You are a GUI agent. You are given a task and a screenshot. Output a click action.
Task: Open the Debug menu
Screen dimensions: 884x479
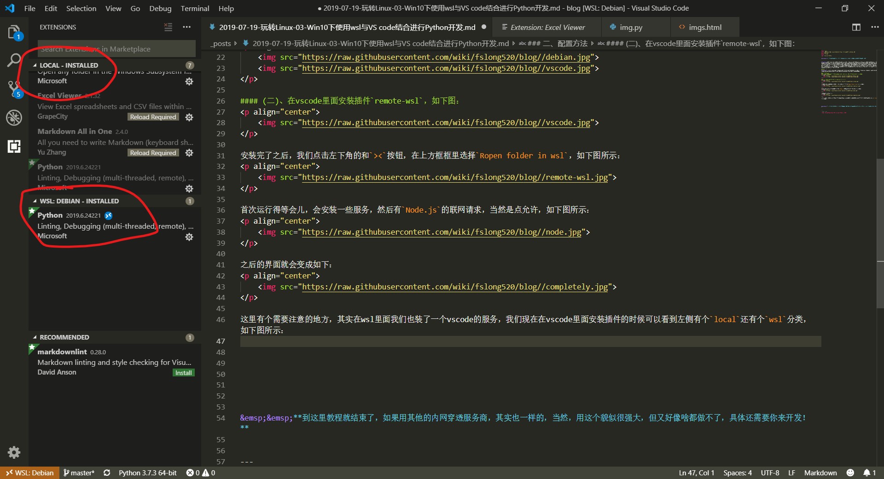click(x=160, y=8)
